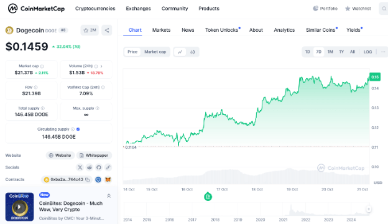Click the CoinMarketCap logo
Viewport: 388px width, 224px height.
click(36, 9)
